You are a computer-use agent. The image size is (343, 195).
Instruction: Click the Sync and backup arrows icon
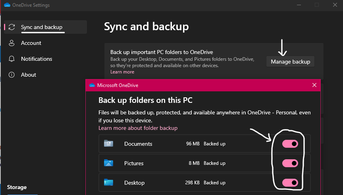pyautogui.click(x=12, y=27)
